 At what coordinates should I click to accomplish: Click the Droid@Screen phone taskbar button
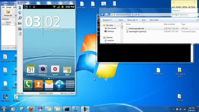[x=76, y=109]
